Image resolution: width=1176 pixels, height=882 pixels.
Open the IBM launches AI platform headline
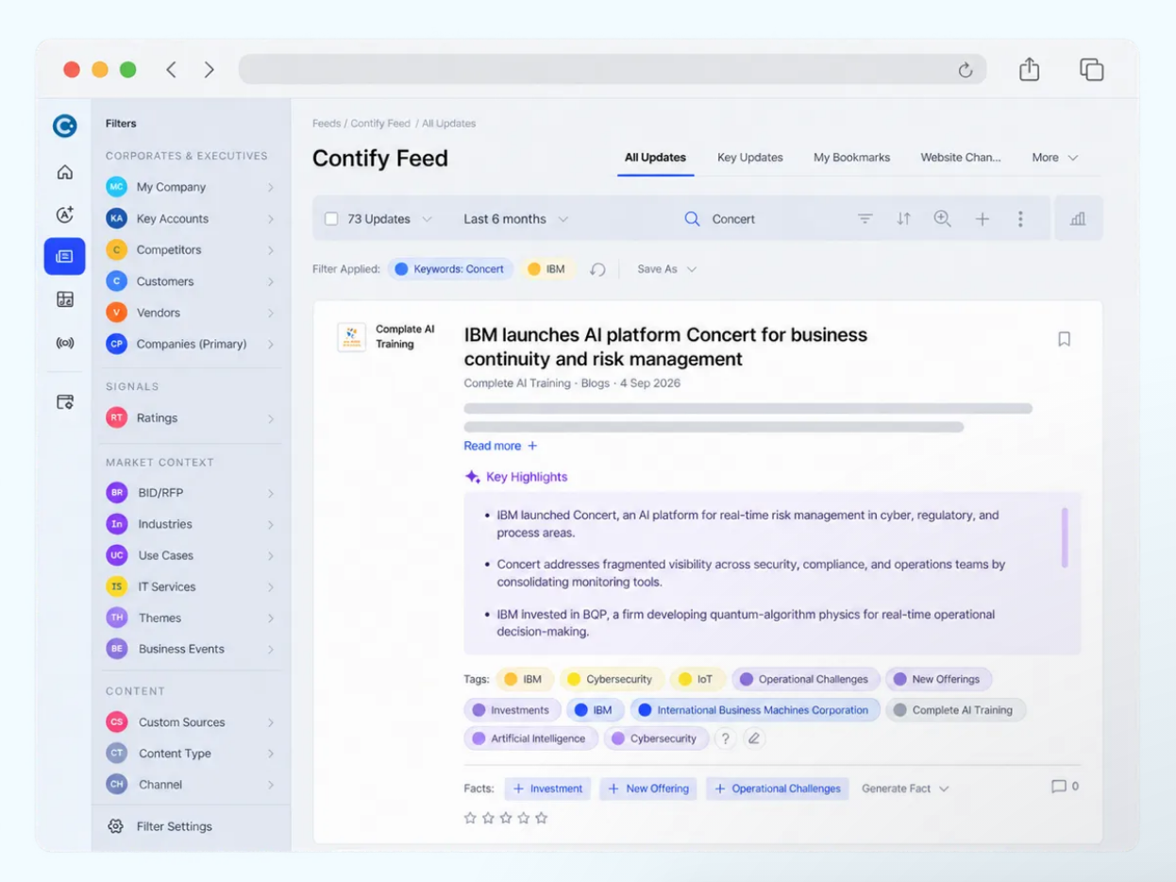[x=665, y=347]
